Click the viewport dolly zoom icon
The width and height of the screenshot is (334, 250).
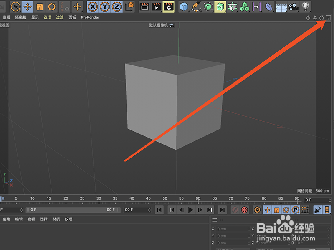(315, 18)
